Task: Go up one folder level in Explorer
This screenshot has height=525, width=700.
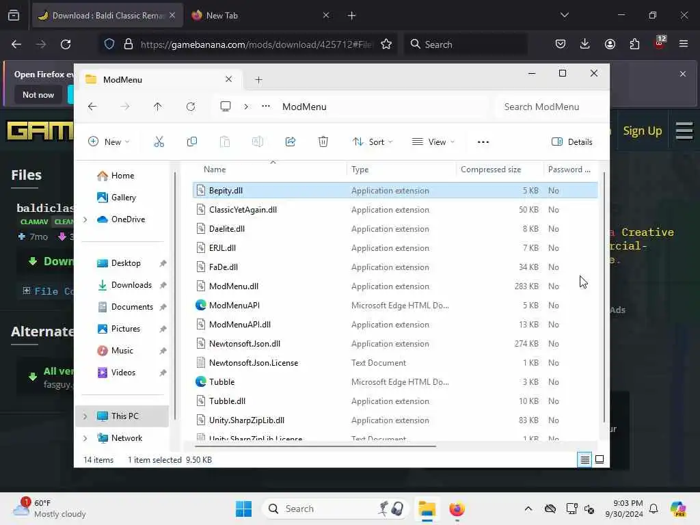Action: coord(158,107)
